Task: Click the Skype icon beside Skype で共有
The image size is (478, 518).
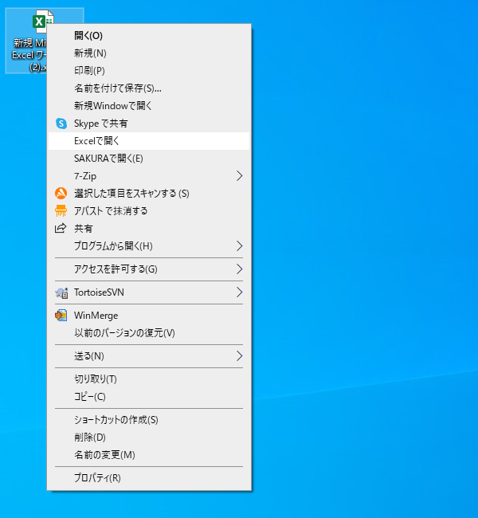Action: [61, 124]
